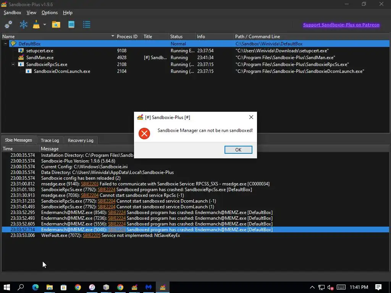The width and height of the screenshot is (391, 293).
Task: Select the SandMan.exe process row
Action: [195, 58]
